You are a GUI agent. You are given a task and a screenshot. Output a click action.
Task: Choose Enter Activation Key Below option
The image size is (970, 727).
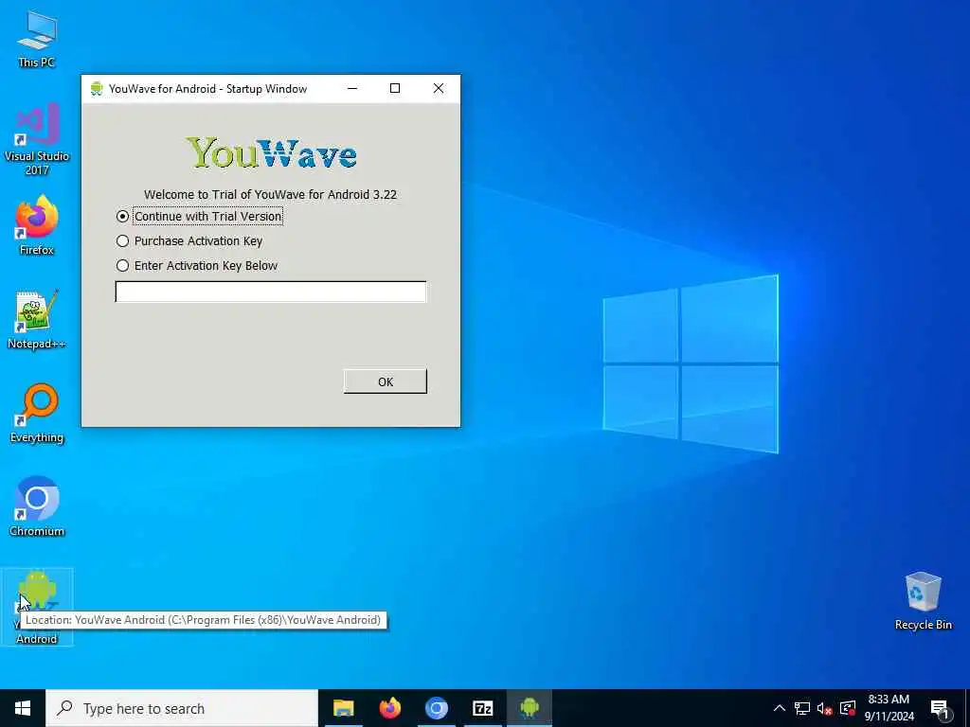click(197, 266)
